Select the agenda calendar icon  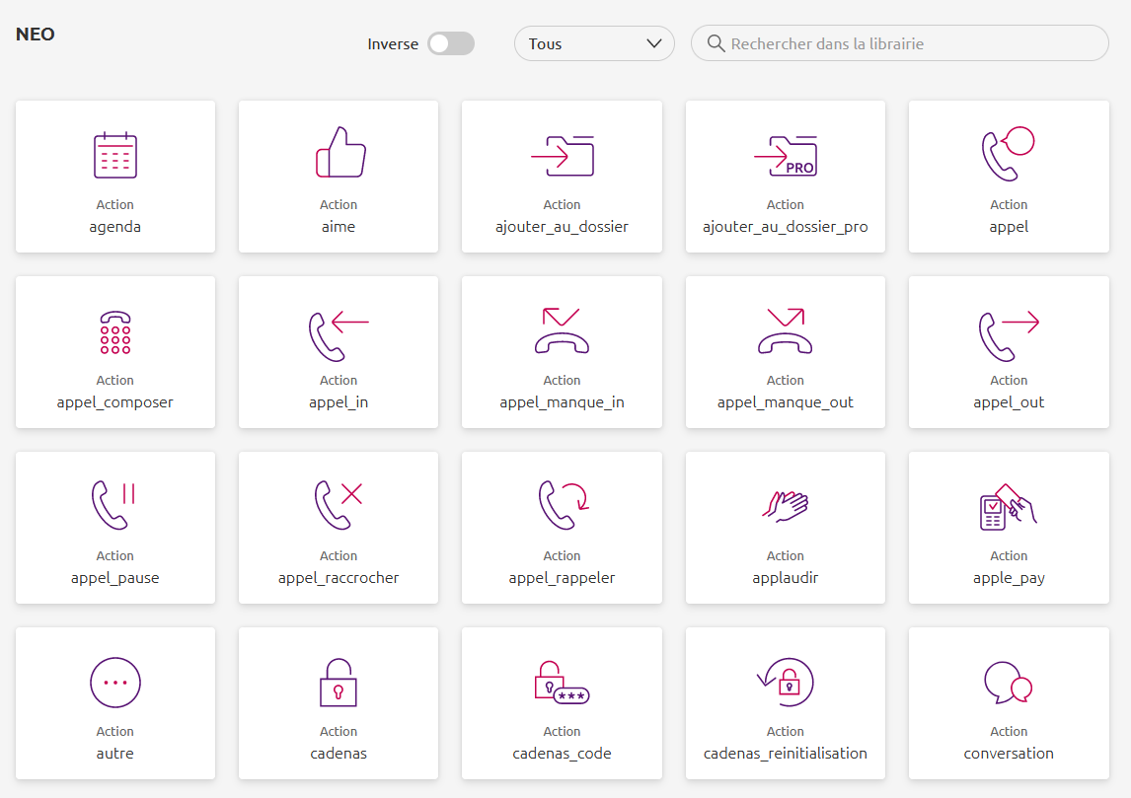click(115, 155)
